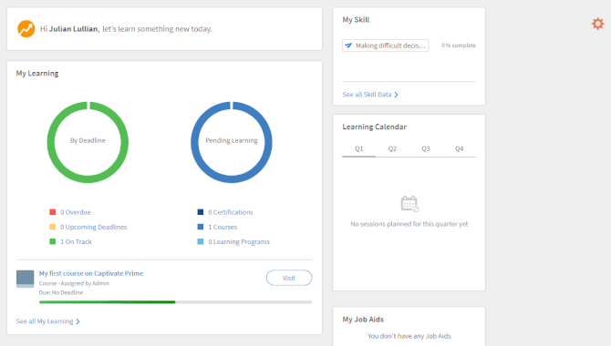Click the light blue Learning Programs swatch
The image size is (611, 346).
[x=201, y=241]
